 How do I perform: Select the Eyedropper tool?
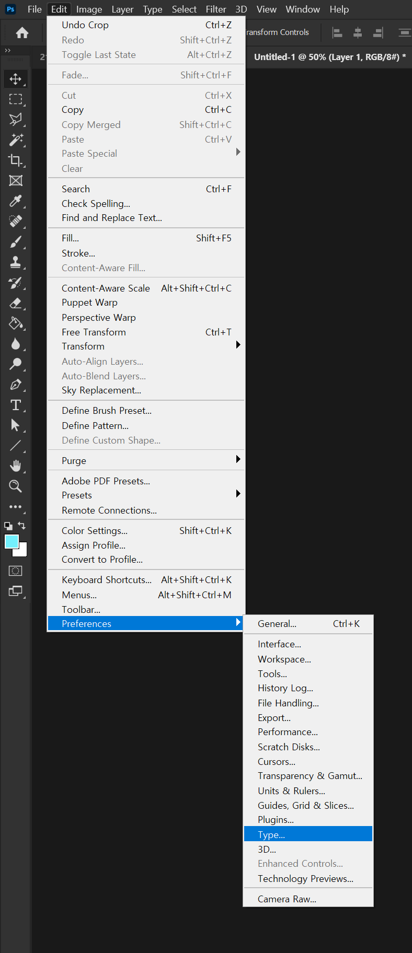[16, 201]
